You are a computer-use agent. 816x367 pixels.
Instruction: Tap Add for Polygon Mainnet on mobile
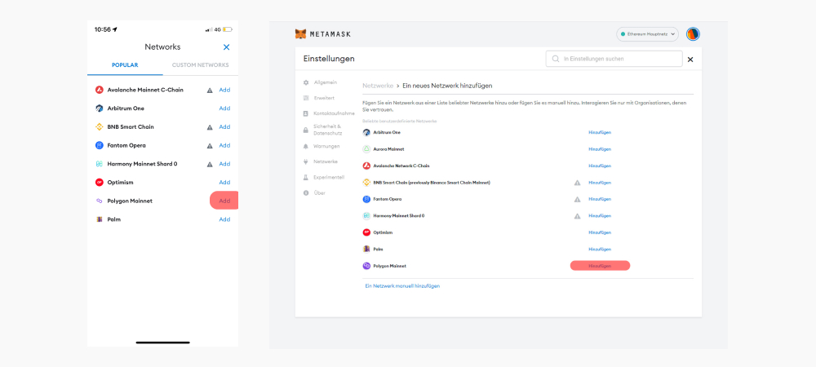pyautogui.click(x=224, y=201)
